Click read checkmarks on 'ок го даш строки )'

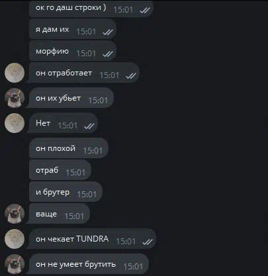pos(145,10)
